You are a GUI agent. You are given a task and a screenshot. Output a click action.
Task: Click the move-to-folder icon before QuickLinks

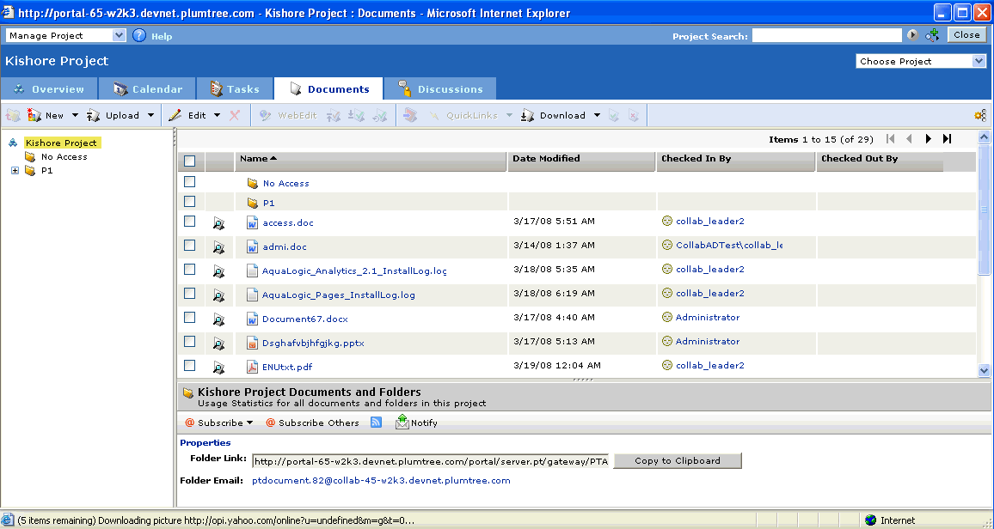410,115
